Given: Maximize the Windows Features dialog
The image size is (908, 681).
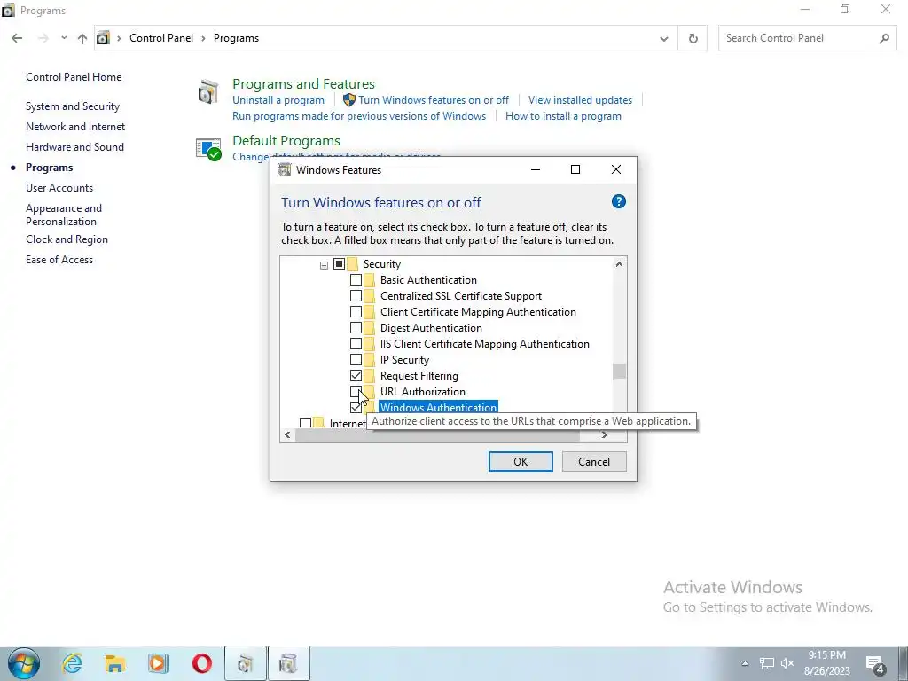Looking at the screenshot, I should [575, 169].
